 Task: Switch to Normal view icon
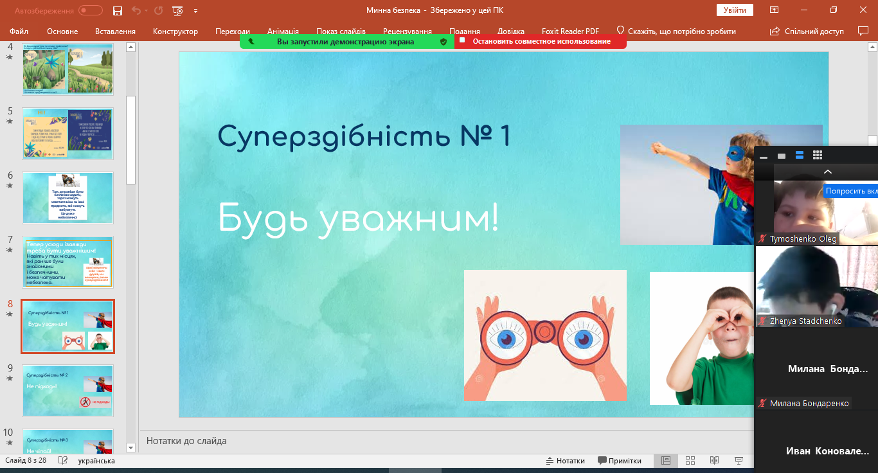click(666, 461)
